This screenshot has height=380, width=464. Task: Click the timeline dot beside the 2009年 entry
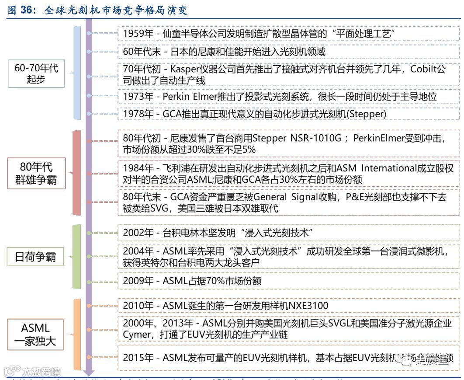[x=89, y=282]
